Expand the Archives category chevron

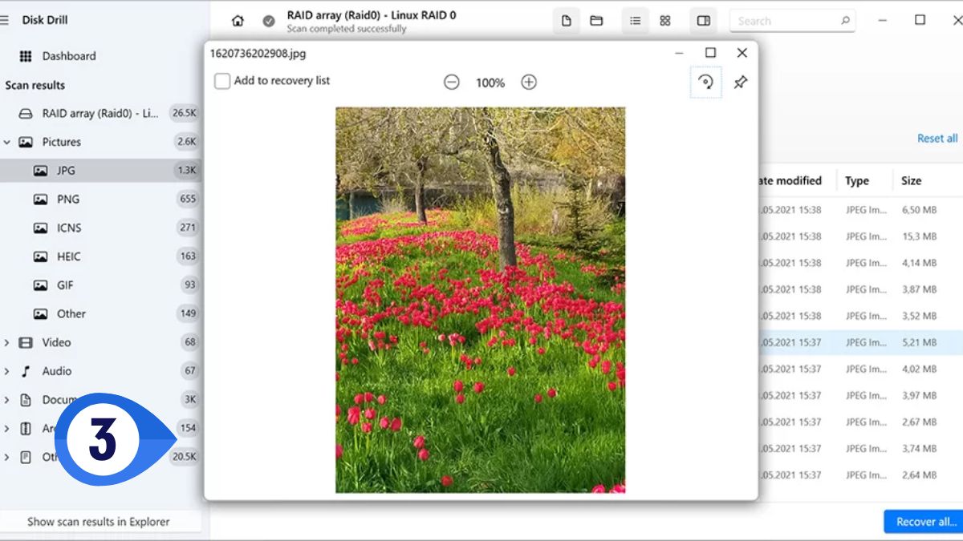pos(7,428)
